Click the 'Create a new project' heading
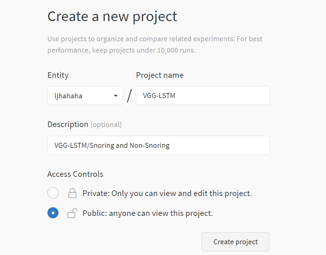Viewport: 326px width, 255px height. 112,16
